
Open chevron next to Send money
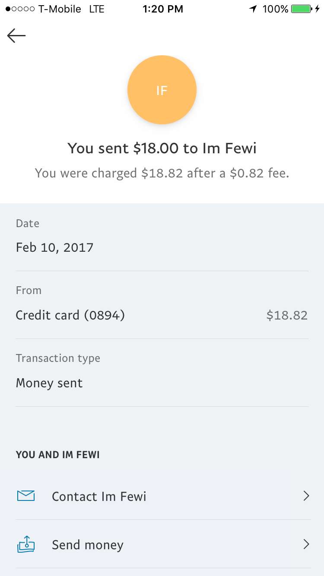tap(306, 544)
